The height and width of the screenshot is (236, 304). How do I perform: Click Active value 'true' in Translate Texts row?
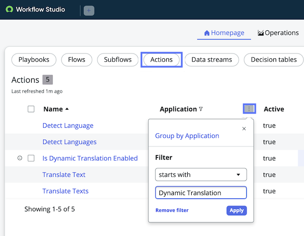(269, 191)
